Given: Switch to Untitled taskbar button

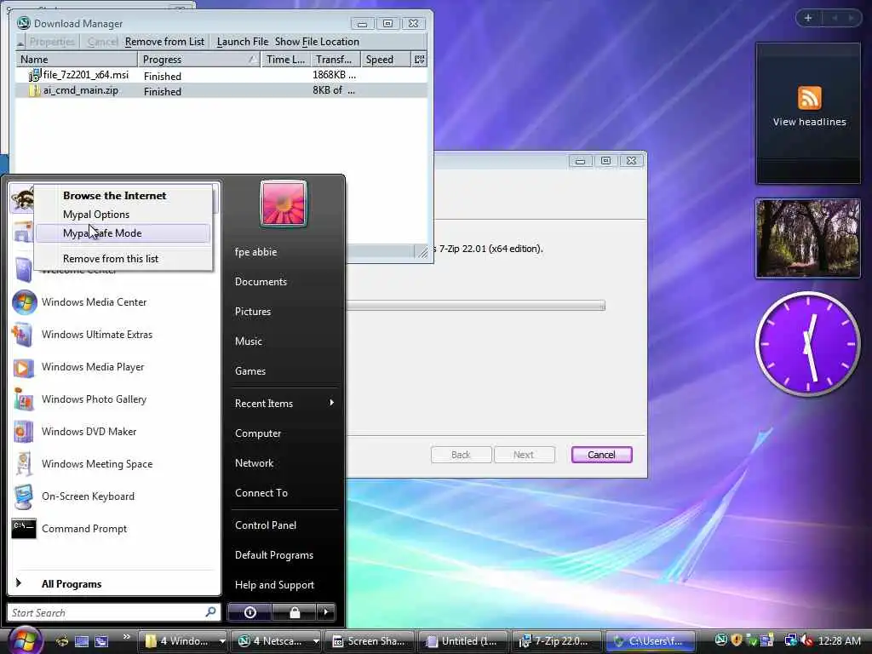Looking at the screenshot, I should point(462,641).
